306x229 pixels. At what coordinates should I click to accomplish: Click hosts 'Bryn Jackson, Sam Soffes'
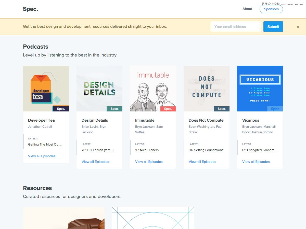coord(149,130)
